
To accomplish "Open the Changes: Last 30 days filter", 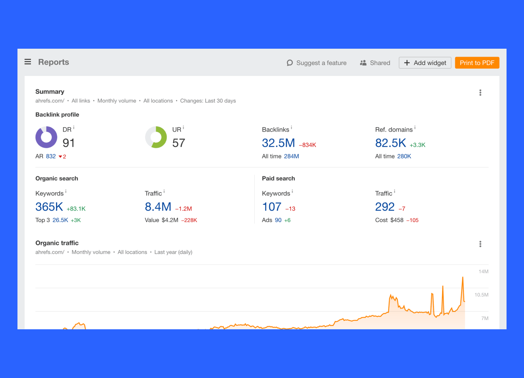I will click(208, 101).
